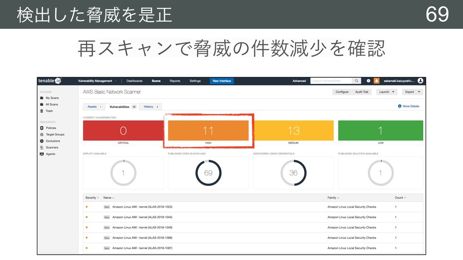Switch to the Vulnerabilities tab
This screenshot has height=260, width=463.
[123, 107]
